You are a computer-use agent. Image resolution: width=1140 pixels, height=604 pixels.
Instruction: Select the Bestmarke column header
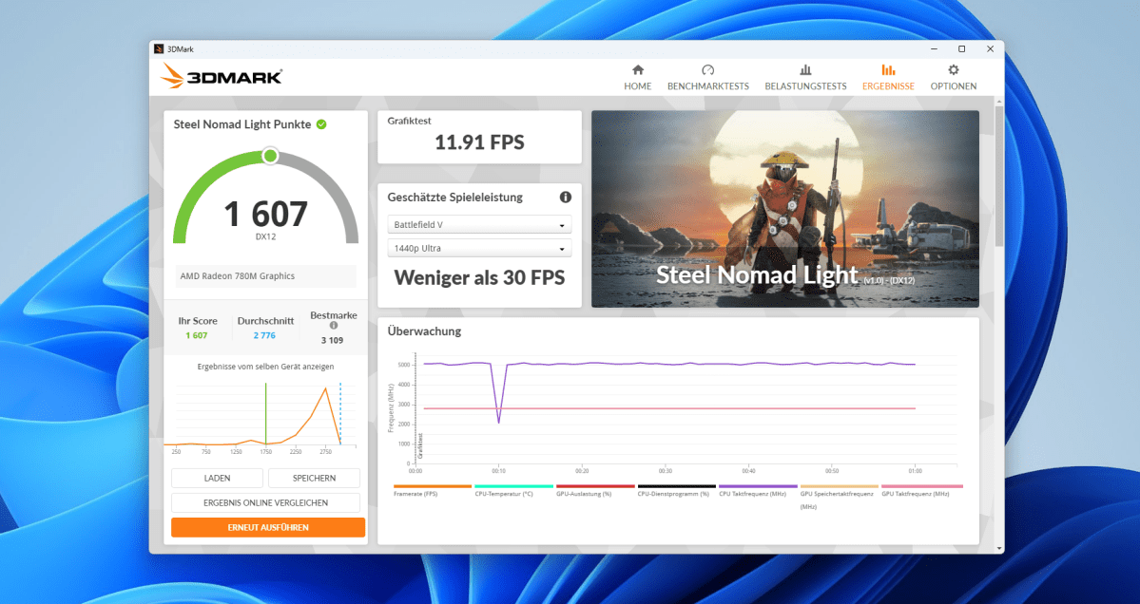332,314
